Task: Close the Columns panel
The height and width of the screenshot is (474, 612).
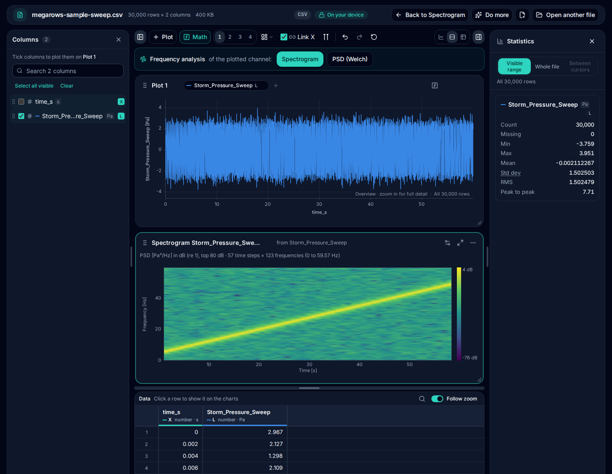Action: (119, 40)
